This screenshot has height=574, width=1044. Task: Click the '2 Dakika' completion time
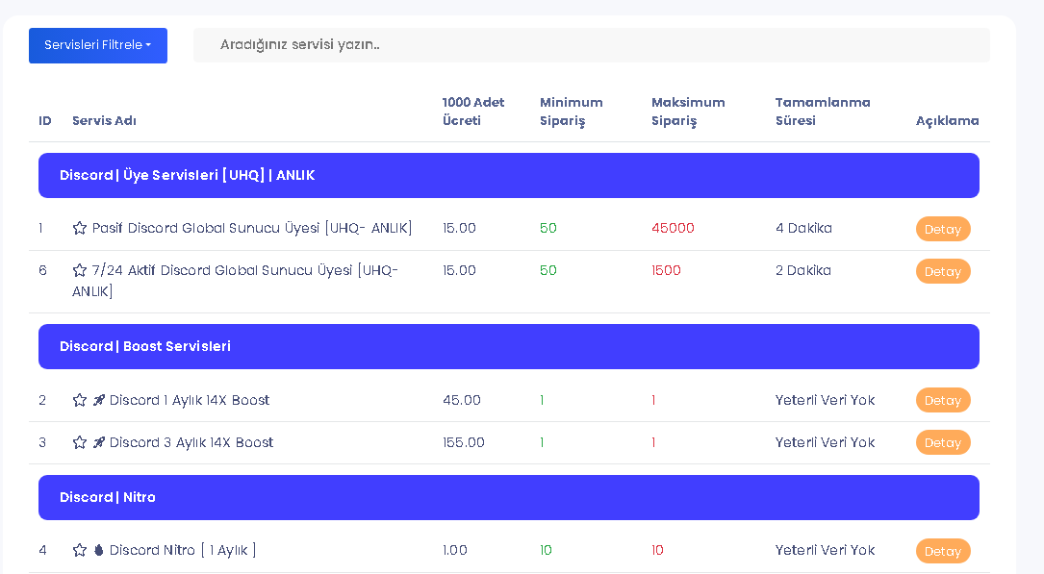pyautogui.click(x=803, y=270)
